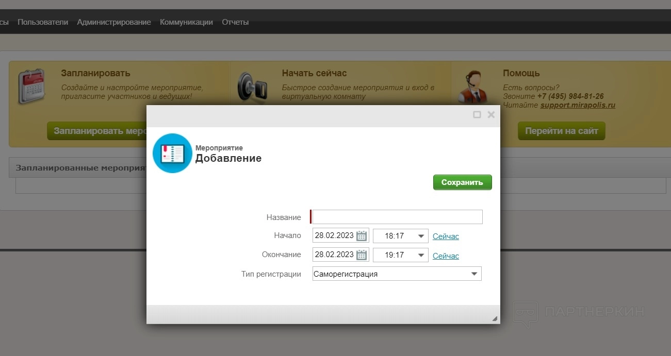Viewport: 671px width, 356px height.
Task: Click the Добавление dialog title
Action: coord(228,158)
